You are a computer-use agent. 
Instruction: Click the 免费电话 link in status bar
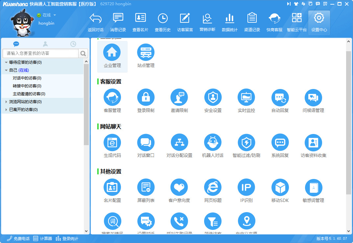coord(18,239)
